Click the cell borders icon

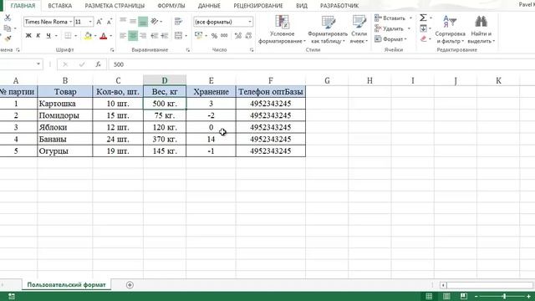(x=68, y=35)
